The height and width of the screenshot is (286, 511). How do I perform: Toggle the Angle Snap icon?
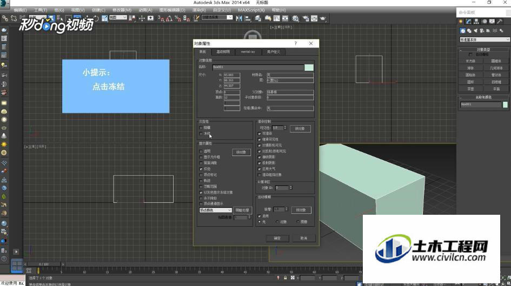[x=169, y=18]
